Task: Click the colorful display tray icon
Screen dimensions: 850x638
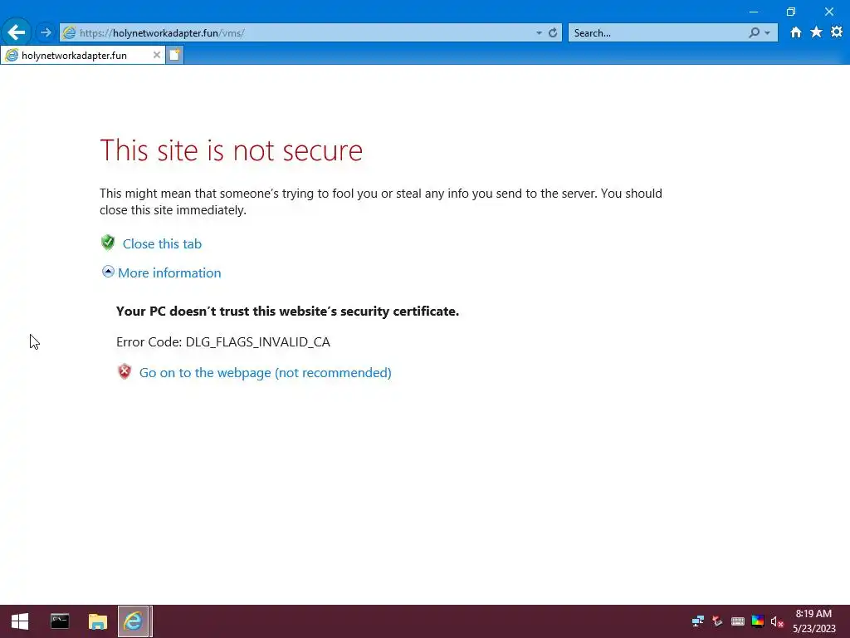Action: [758, 621]
